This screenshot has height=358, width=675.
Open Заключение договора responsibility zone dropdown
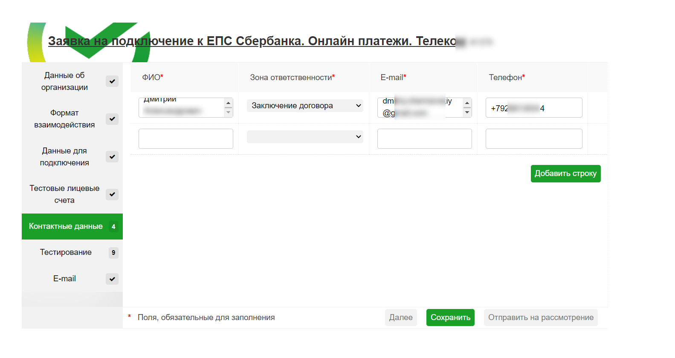[x=305, y=106]
